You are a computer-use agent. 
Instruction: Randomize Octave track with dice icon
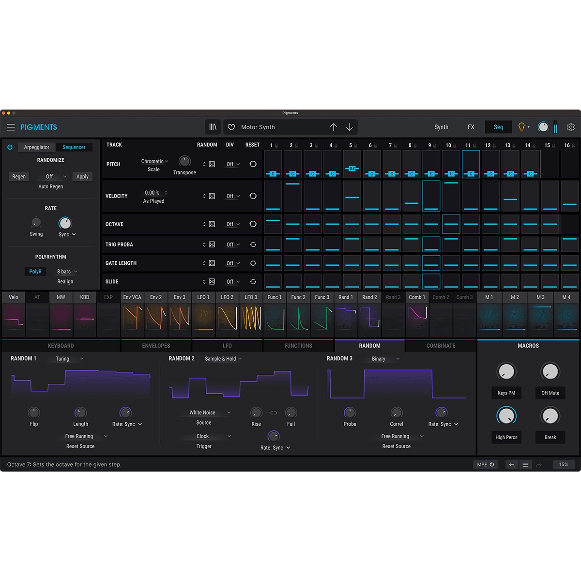(212, 224)
